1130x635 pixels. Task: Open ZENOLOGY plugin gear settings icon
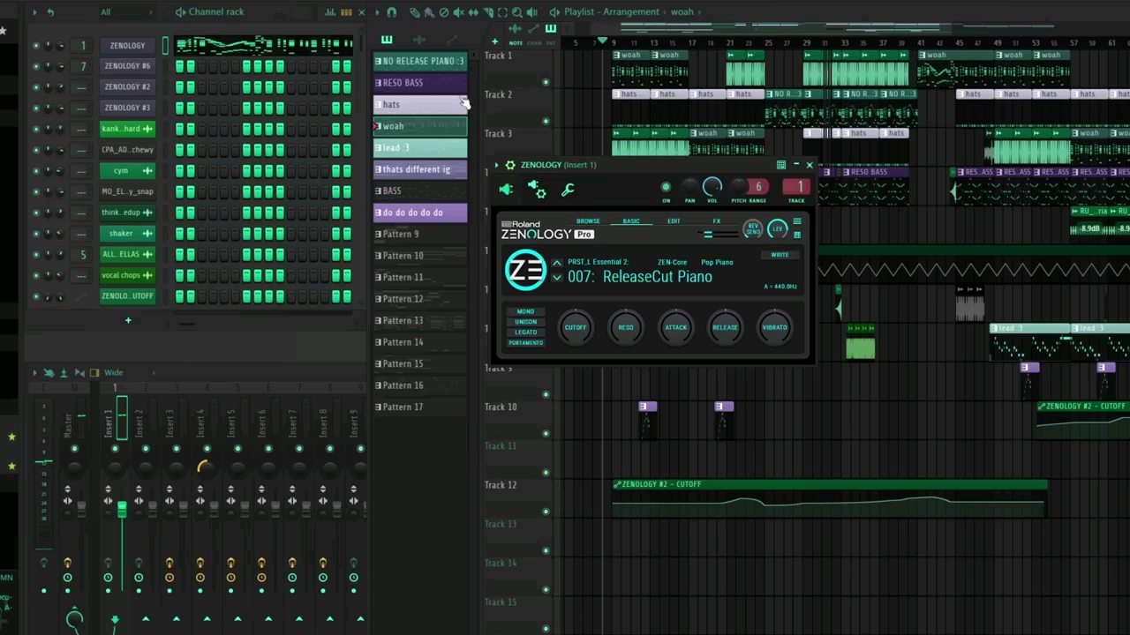click(509, 165)
